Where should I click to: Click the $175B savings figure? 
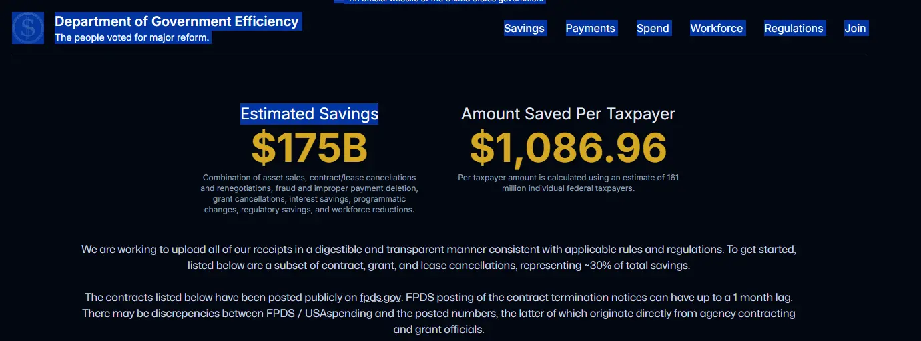click(x=309, y=148)
